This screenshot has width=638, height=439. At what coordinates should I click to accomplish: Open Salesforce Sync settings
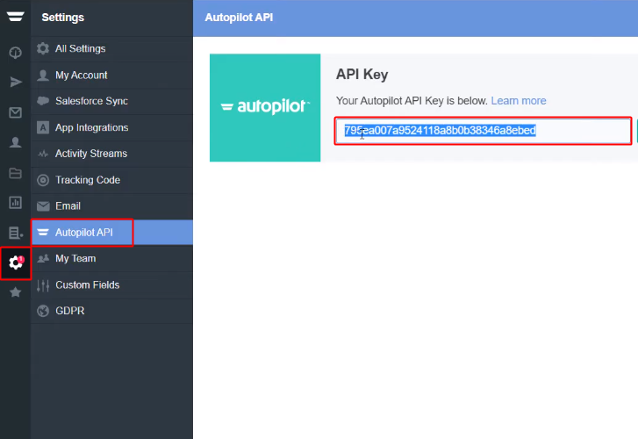[x=112, y=101]
